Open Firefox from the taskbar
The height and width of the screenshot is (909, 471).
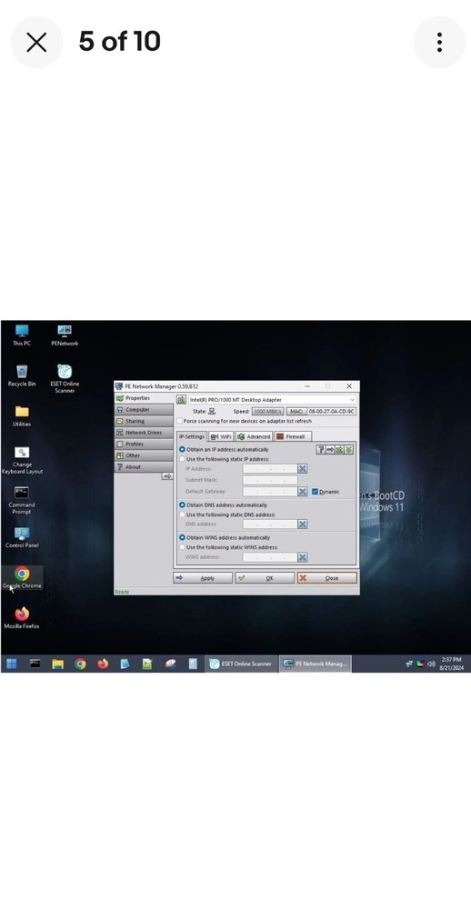pyautogui.click(x=103, y=664)
